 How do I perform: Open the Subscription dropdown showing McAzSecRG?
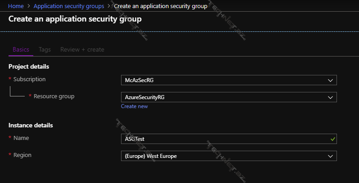point(225,80)
